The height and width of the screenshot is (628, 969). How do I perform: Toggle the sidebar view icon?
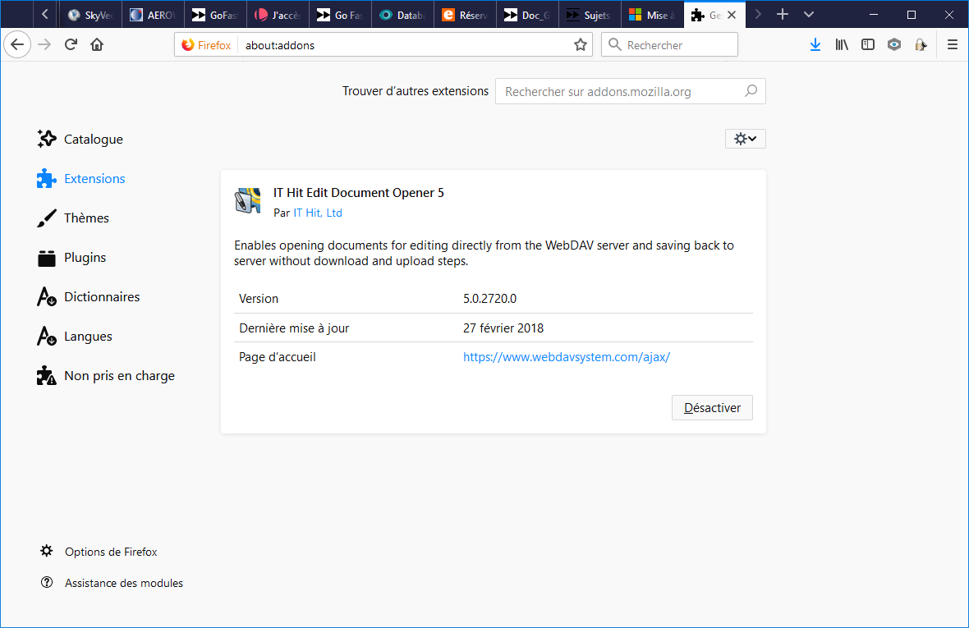click(868, 45)
